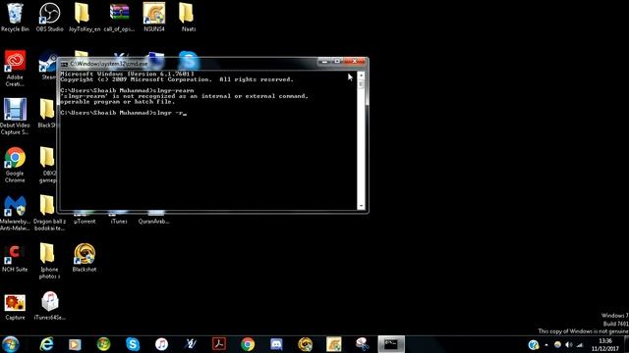Screen dimensions: 629x353
Task: Launch OBS Studio from the desktop
Action: 49,17
